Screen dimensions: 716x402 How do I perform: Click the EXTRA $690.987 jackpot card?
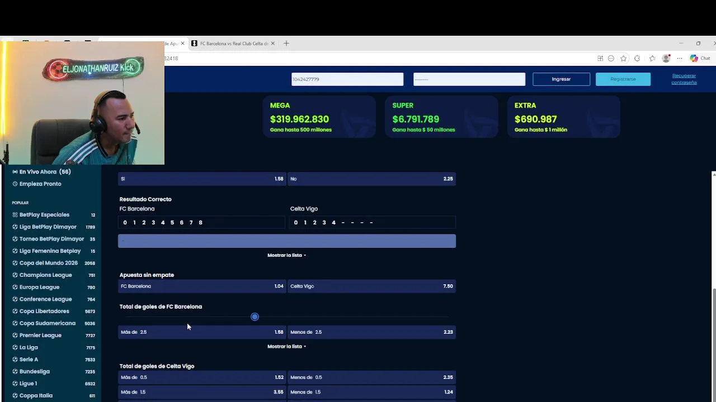point(564,116)
